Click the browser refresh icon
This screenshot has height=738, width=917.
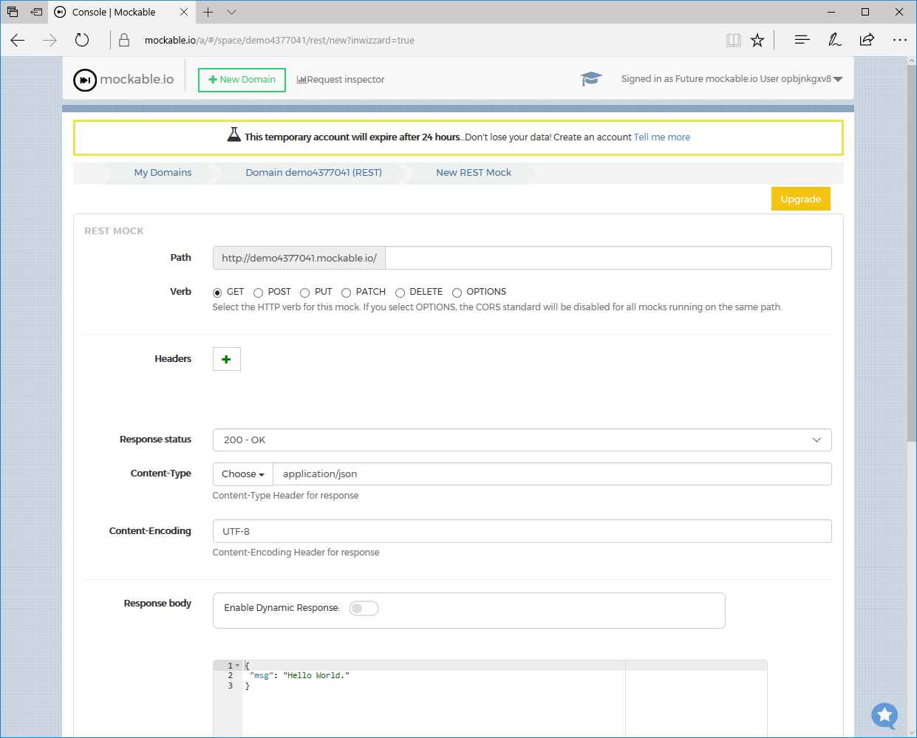tap(82, 41)
